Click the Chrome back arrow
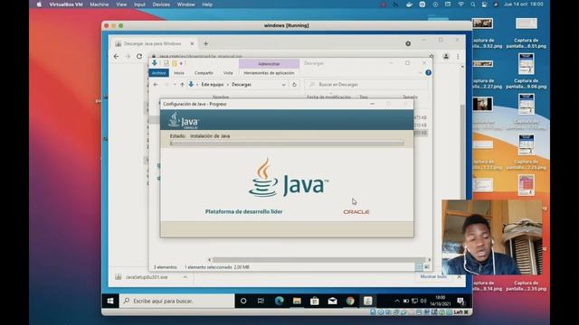This screenshot has width=579, height=325. tap(117, 56)
